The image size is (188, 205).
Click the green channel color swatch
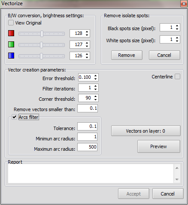[x=11, y=44]
